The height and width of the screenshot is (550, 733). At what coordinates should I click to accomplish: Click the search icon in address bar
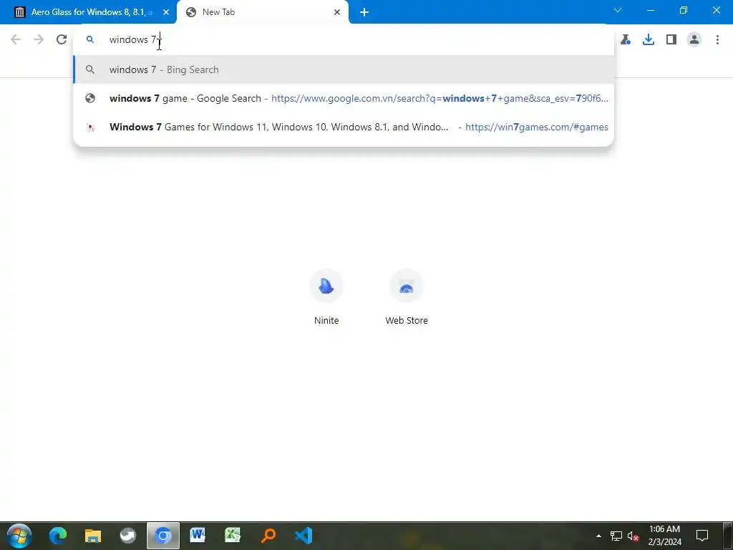point(90,40)
